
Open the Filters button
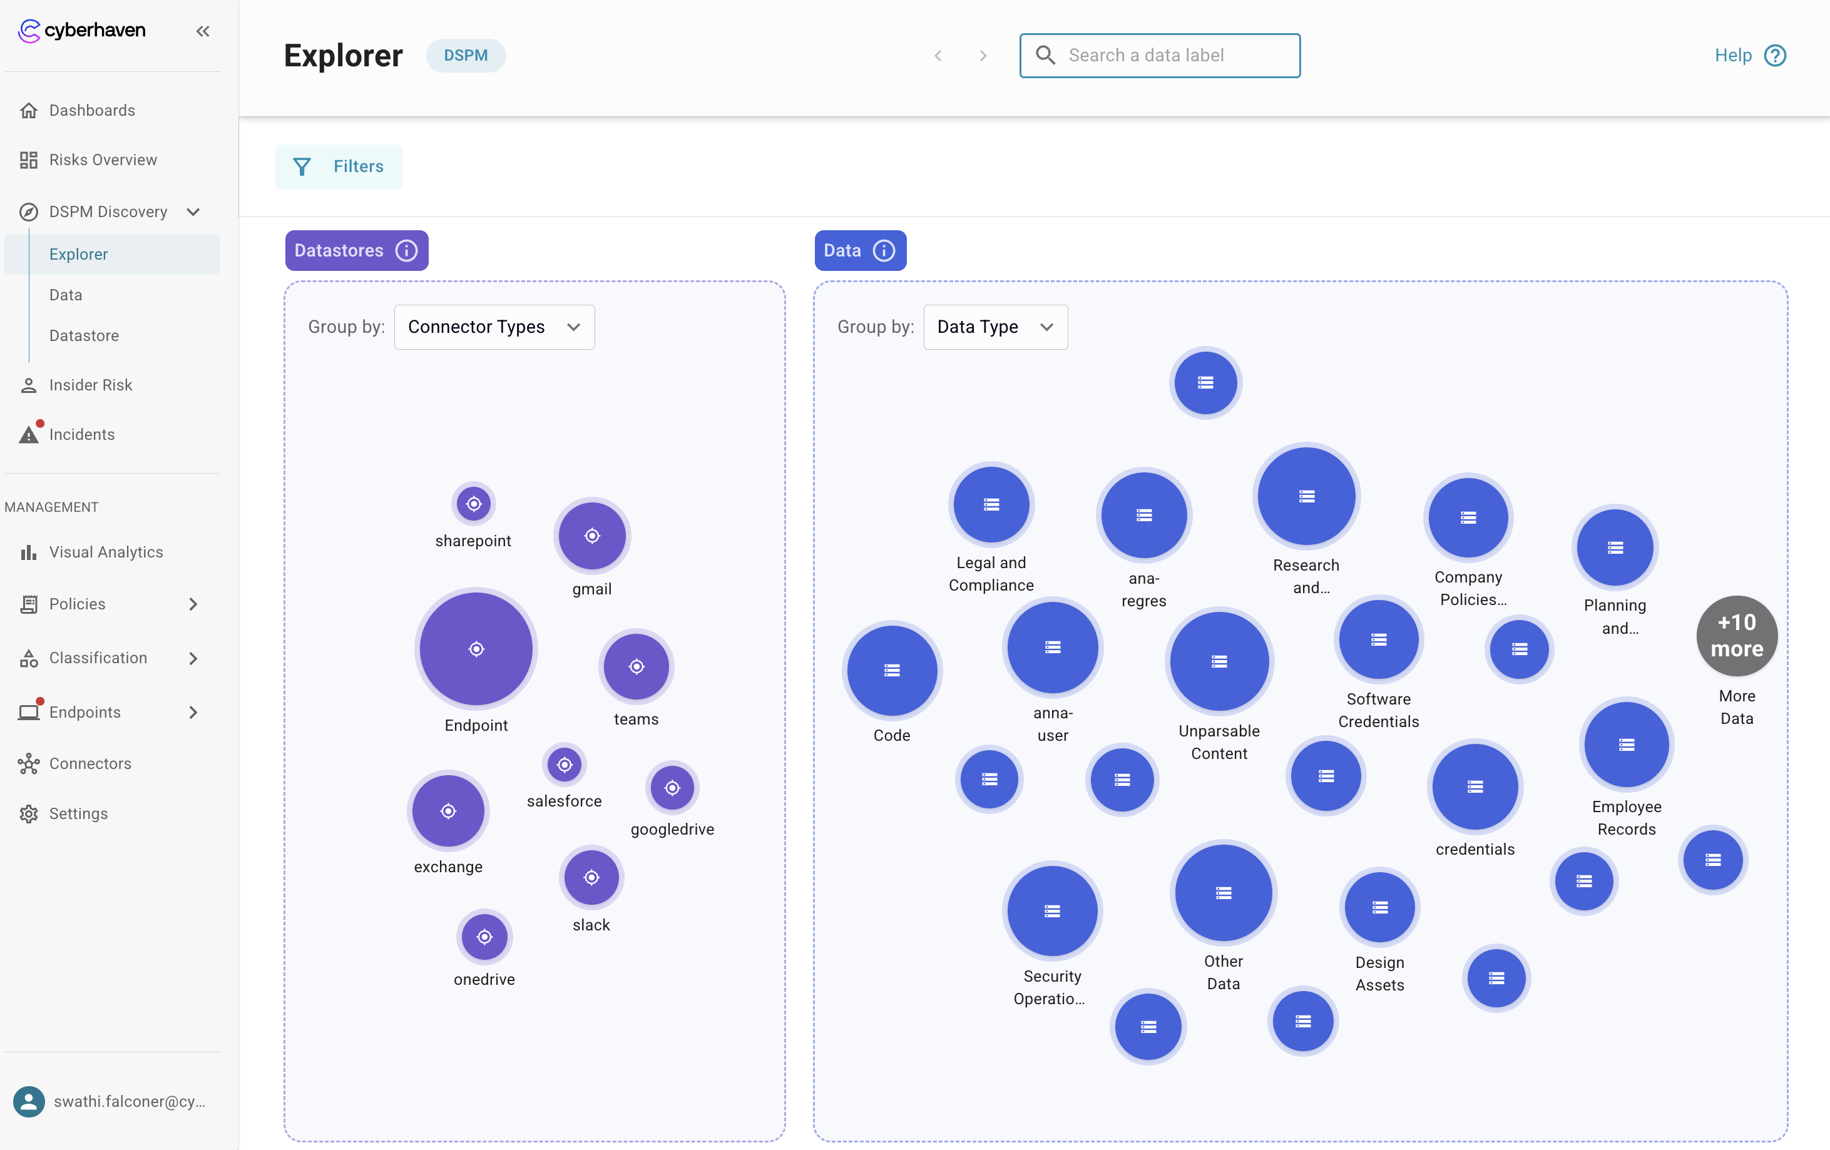(339, 166)
